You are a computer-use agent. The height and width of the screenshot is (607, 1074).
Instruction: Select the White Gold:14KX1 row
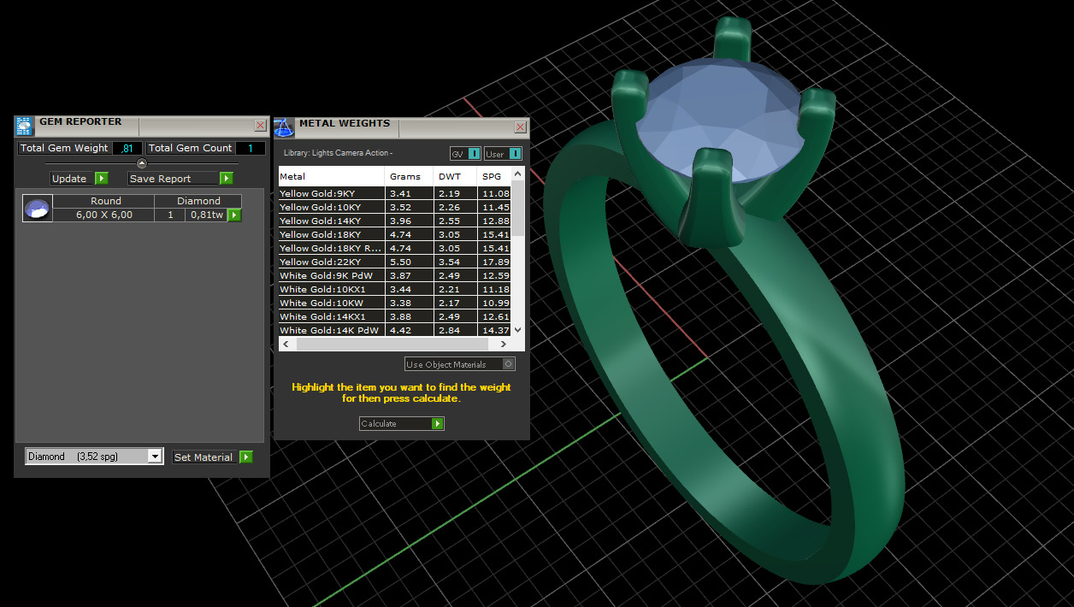(394, 316)
